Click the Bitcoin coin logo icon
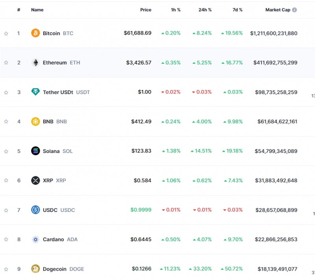Image resolution: width=315 pixels, height=280 pixels. [35, 33]
